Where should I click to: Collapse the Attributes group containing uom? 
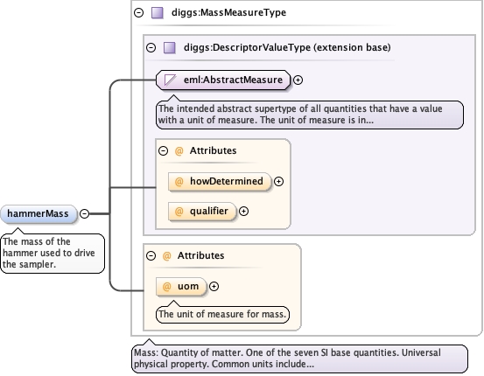151,255
